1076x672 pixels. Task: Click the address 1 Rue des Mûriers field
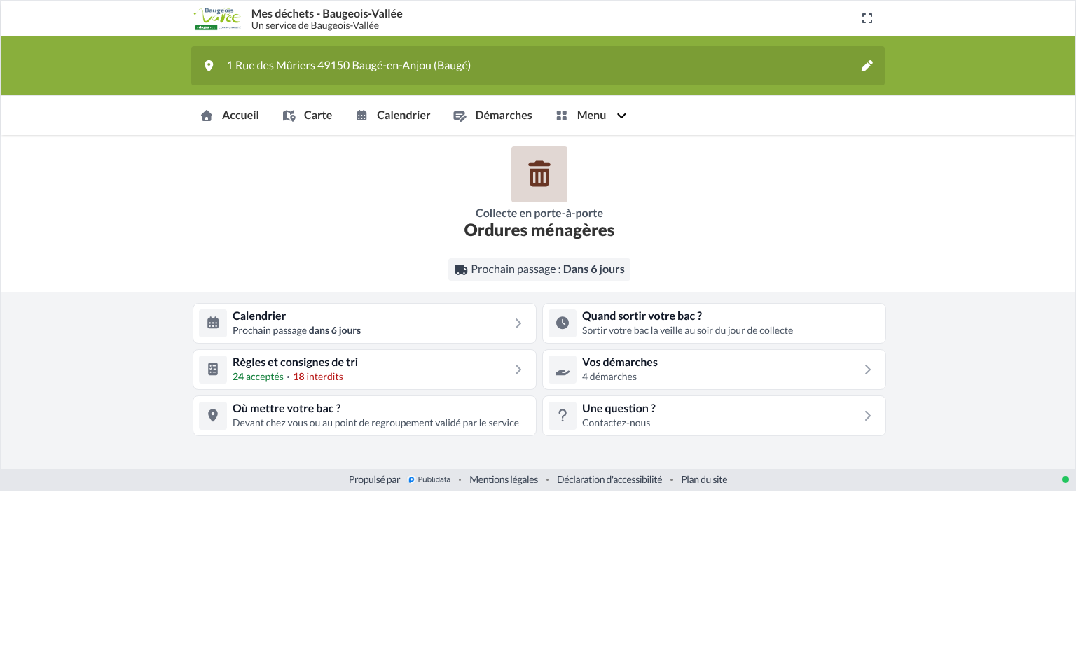[538, 66]
